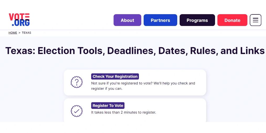The width and height of the screenshot is (266, 133).
Task: Click the TEXAS breadcrumb label
Action: point(27,33)
